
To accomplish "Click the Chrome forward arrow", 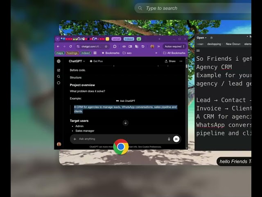I will click(64, 46).
